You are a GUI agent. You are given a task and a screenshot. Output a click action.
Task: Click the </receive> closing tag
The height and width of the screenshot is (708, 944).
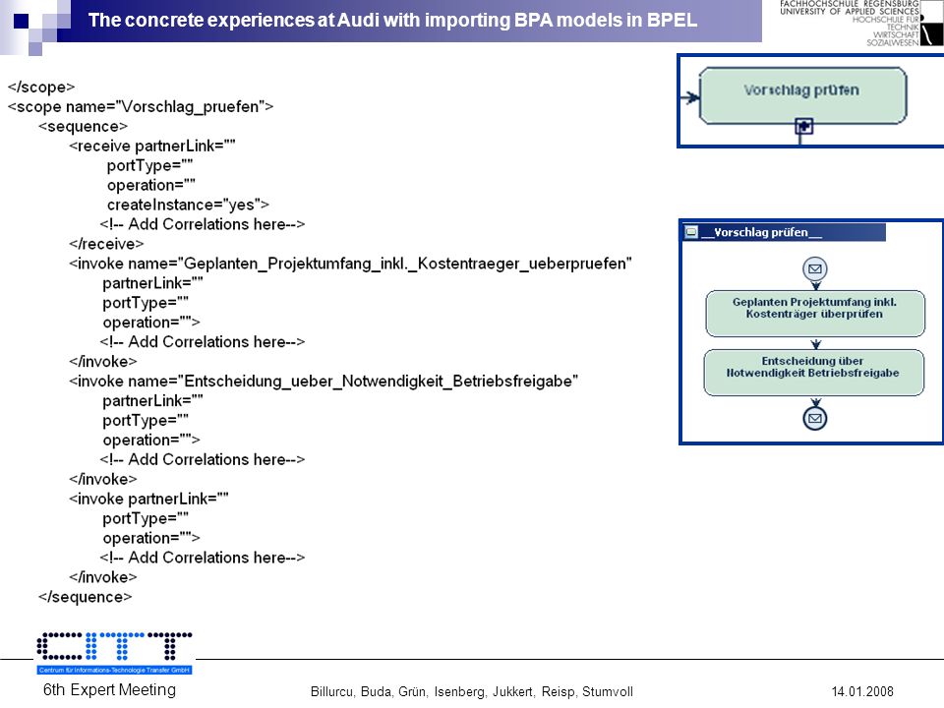pyautogui.click(x=106, y=244)
